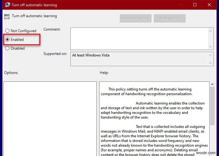Image resolution: width=219 pixels, height=156 pixels.
Task: Click the title bar window icon
Action: (8, 5)
